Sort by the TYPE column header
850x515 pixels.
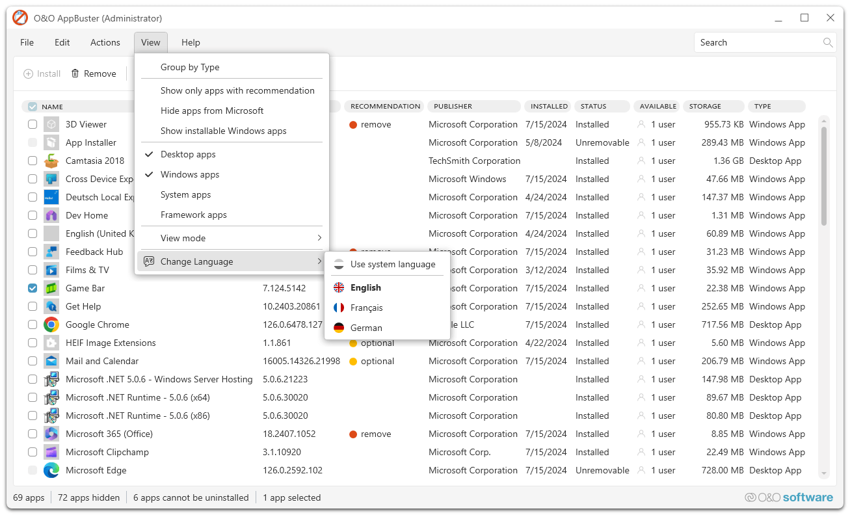coord(777,106)
